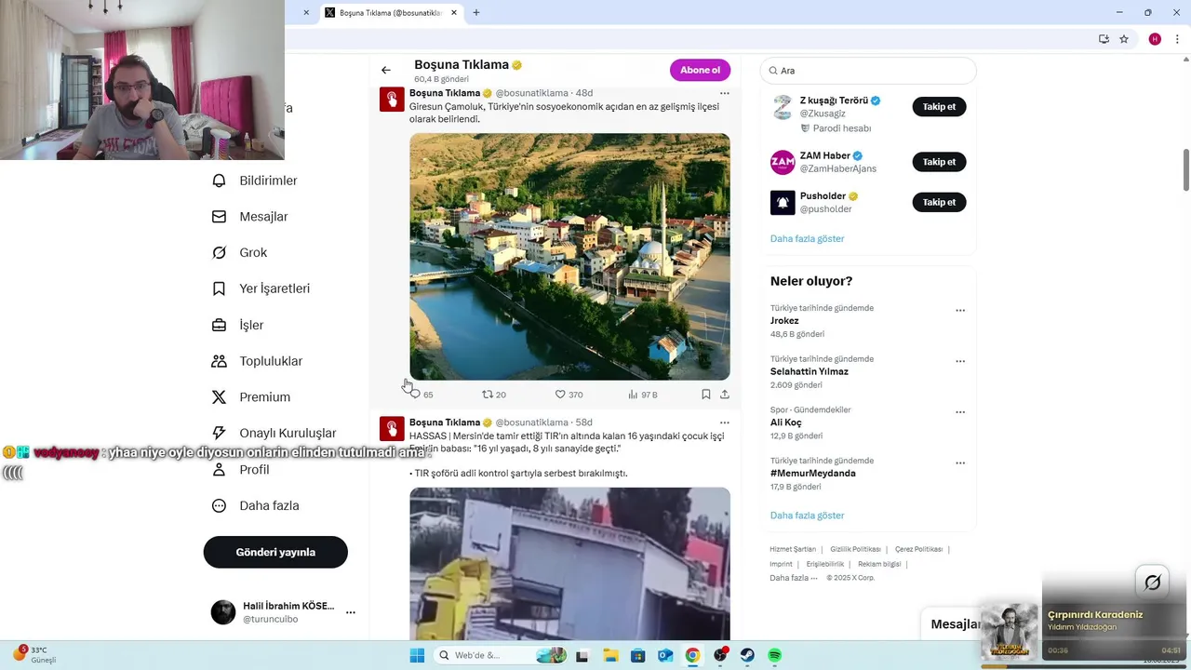This screenshot has width=1191, height=670.
Task: Click the Ara search field
Action: tap(867, 71)
